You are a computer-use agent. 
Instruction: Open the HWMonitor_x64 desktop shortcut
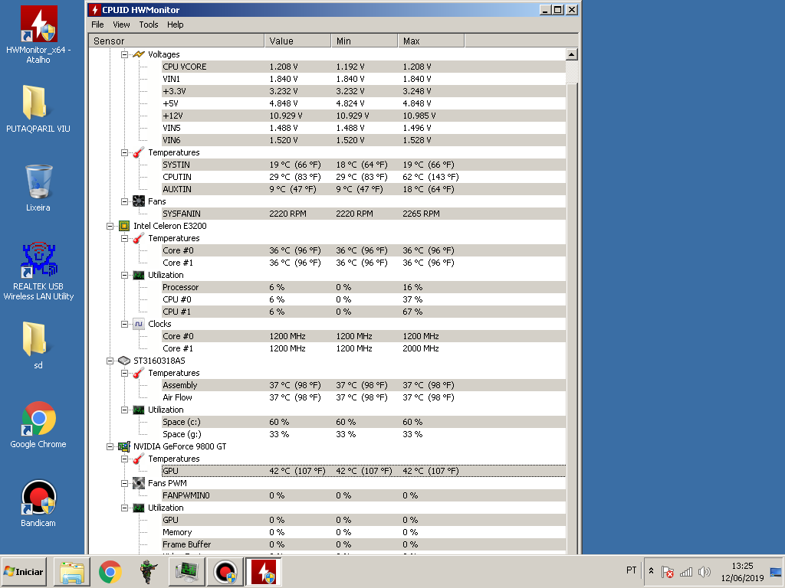pos(38,24)
